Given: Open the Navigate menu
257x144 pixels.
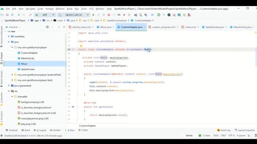Looking at the screenshot, I should point(31,9).
